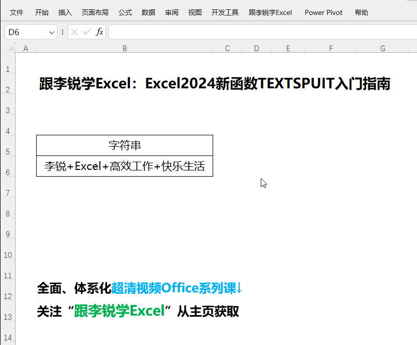
Task: Open the 审阅 ribbon tab
Action: tap(172, 12)
